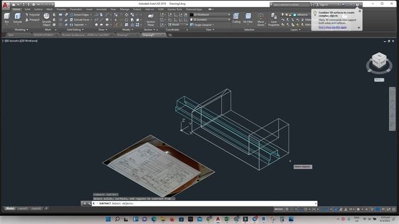Click the "Don't show me this again" link
The width and height of the screenshot is (399, 224).
tap(332, 27)
